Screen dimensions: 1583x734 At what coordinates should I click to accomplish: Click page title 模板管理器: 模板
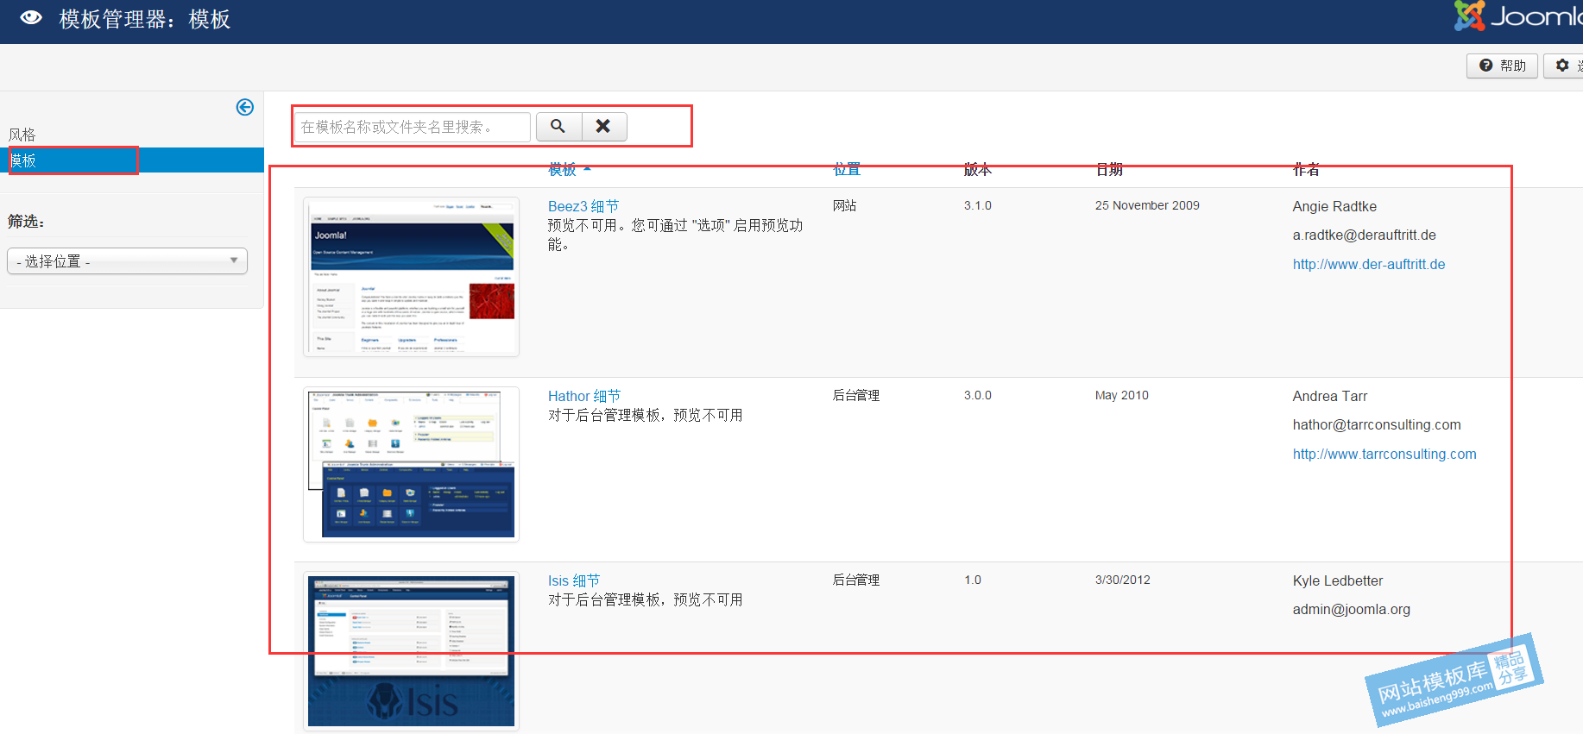coord(145,19)
